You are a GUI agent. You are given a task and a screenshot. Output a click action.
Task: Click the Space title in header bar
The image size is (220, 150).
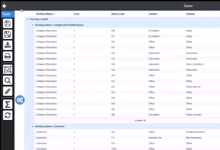188,6
